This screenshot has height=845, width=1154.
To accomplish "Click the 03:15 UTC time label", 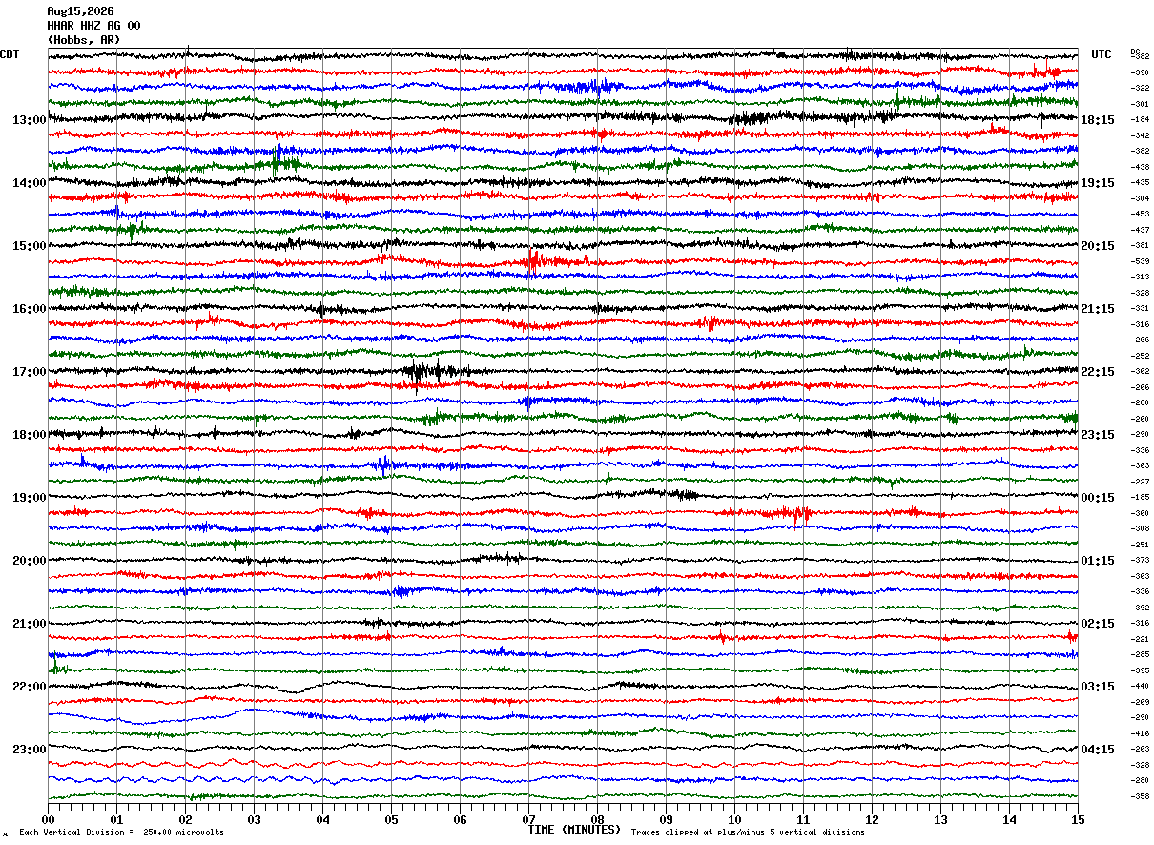I will tap(1098, 687).
